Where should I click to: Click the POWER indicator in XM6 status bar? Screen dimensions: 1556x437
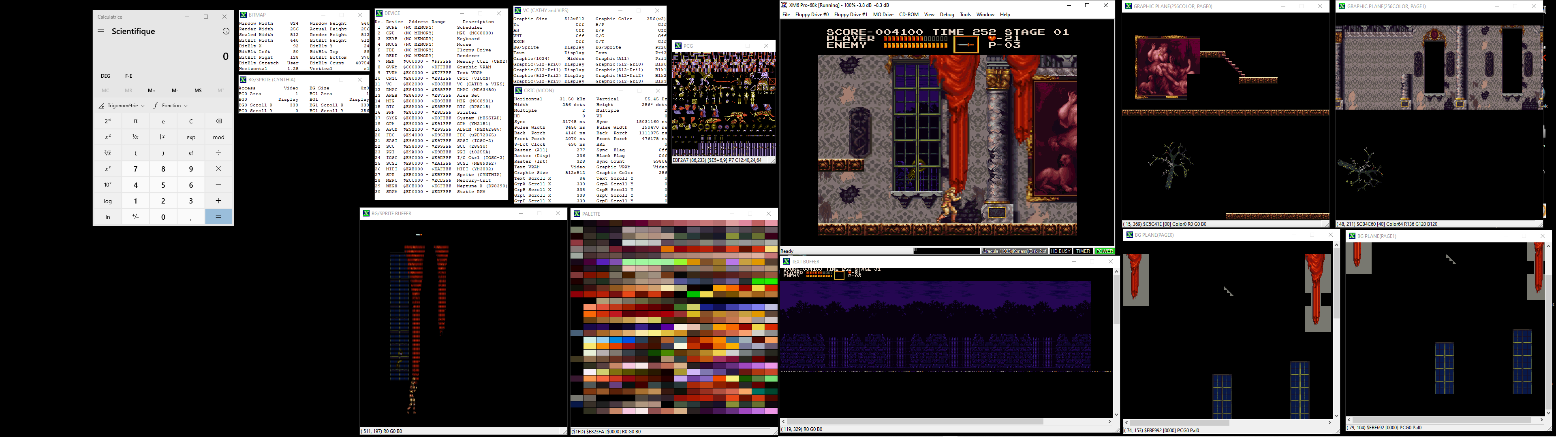tap(1104, 251)
